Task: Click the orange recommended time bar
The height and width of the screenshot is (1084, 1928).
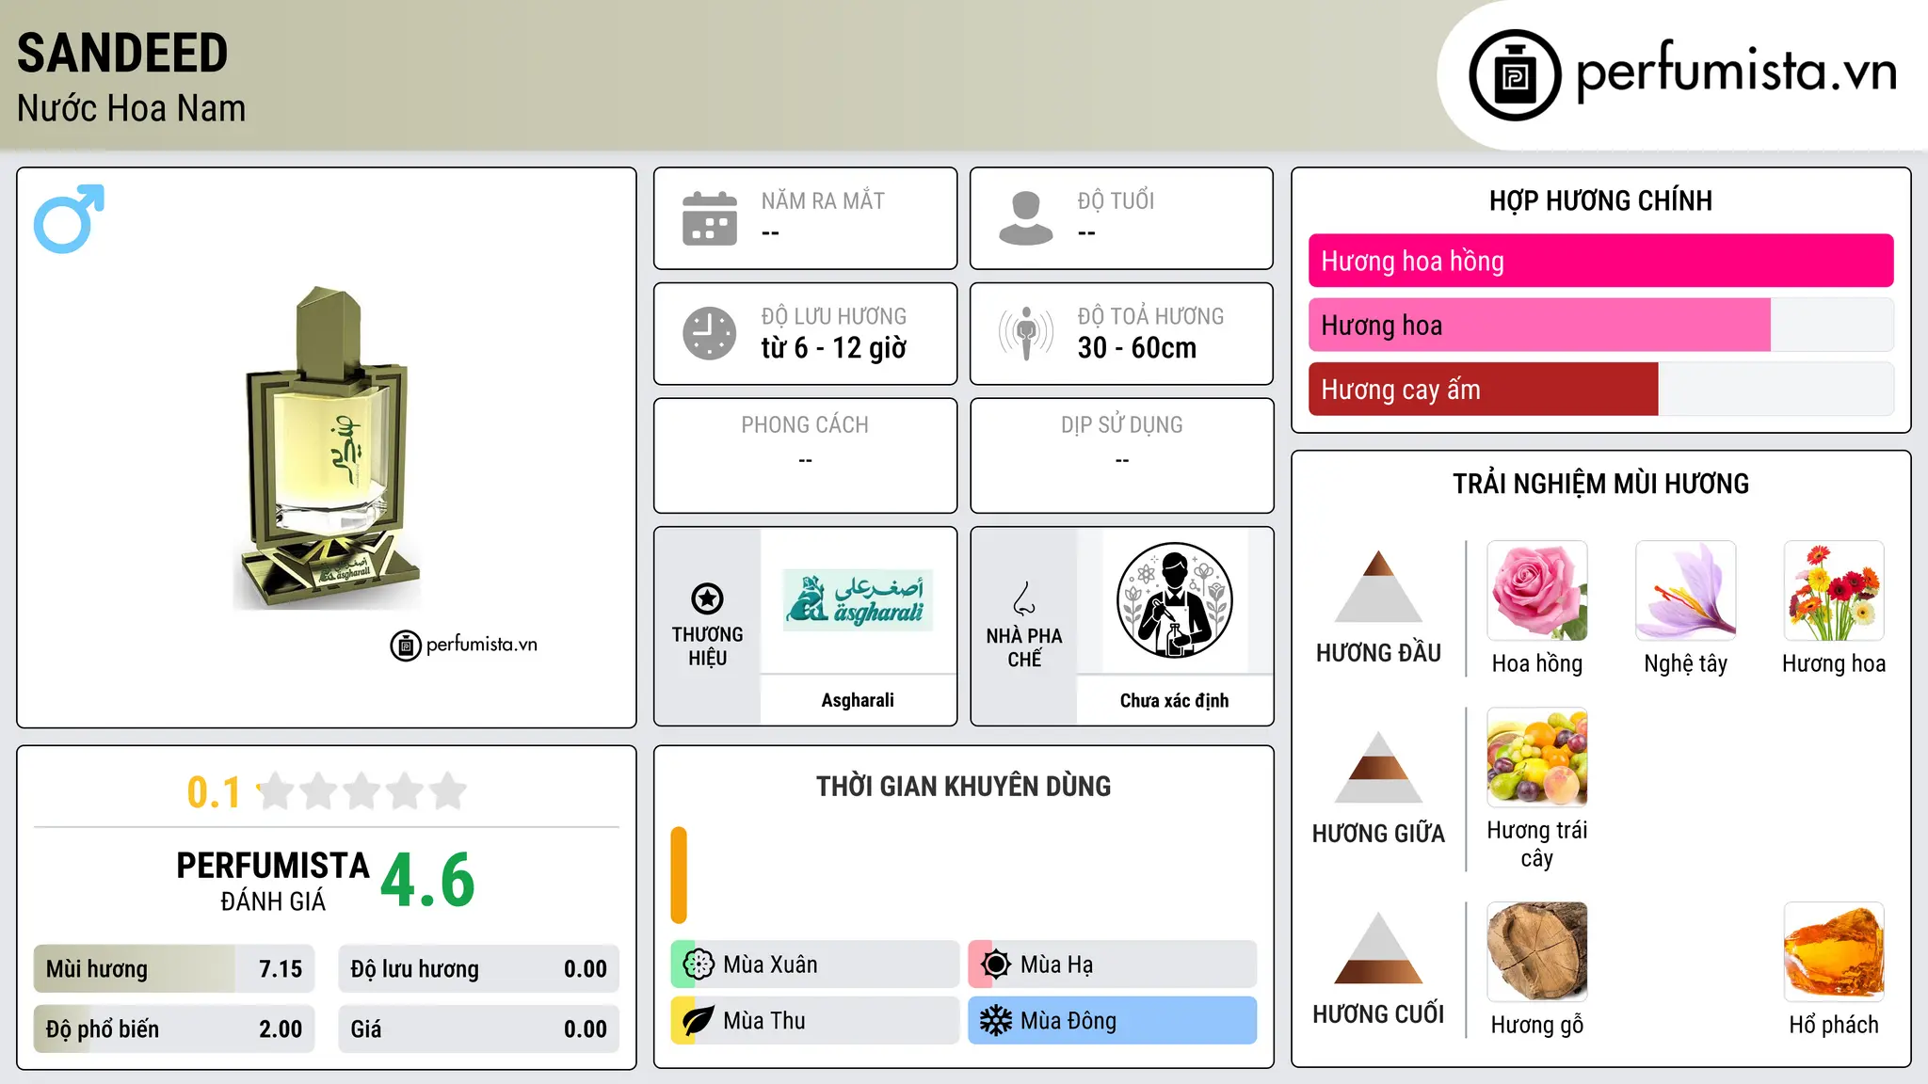Action: click(x=679, y=875)
